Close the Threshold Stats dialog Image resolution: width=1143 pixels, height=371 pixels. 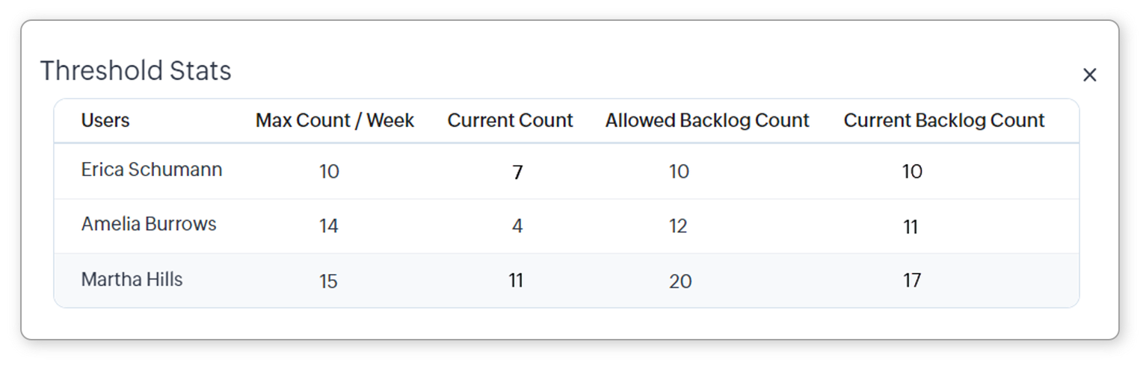(x=1089, y=75)
